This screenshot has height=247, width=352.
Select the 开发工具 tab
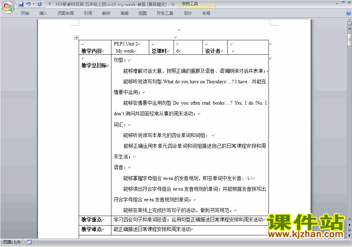165,13
